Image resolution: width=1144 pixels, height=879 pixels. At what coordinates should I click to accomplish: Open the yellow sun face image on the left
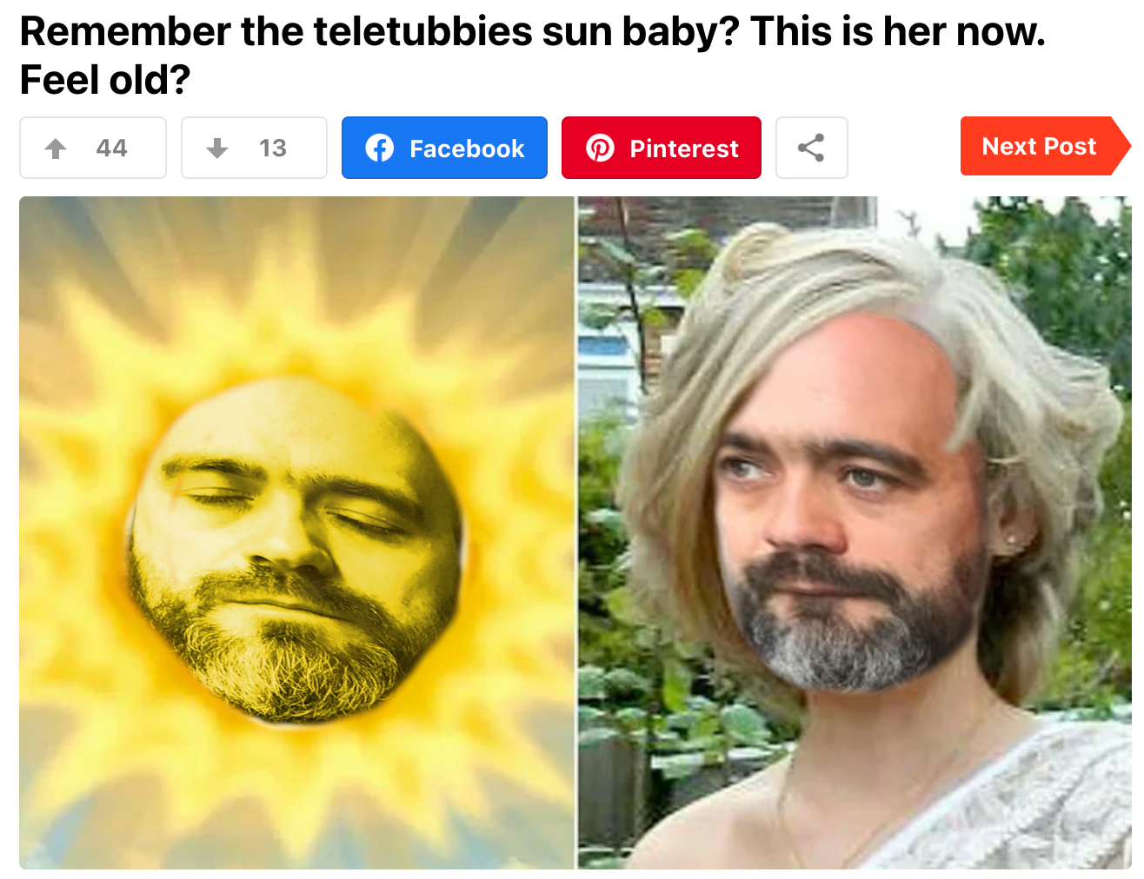pos(296,532)
